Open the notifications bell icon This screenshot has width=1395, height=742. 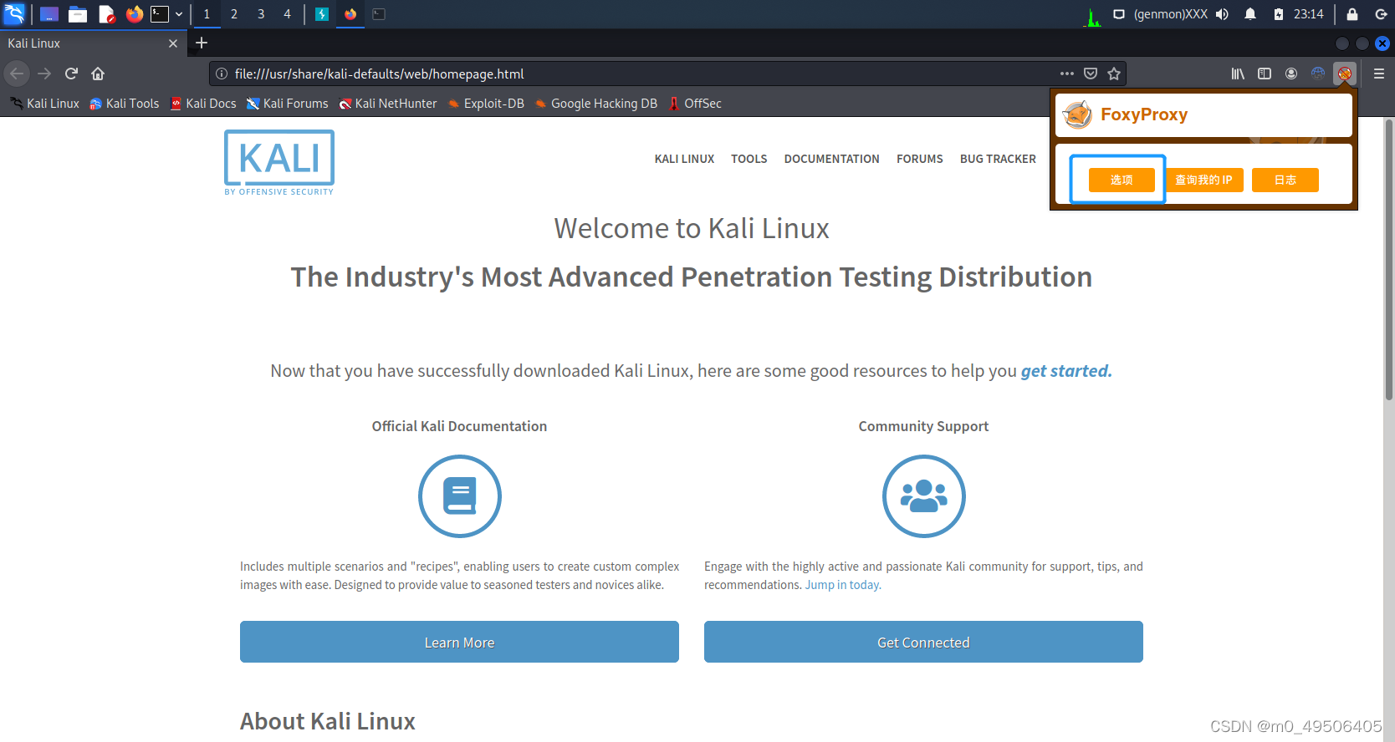coord(1250,13)
